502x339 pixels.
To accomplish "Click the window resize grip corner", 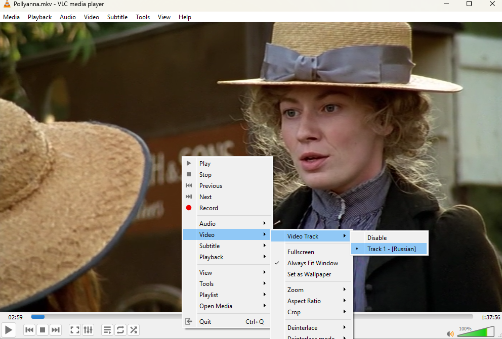I will (x=499, y=336).
